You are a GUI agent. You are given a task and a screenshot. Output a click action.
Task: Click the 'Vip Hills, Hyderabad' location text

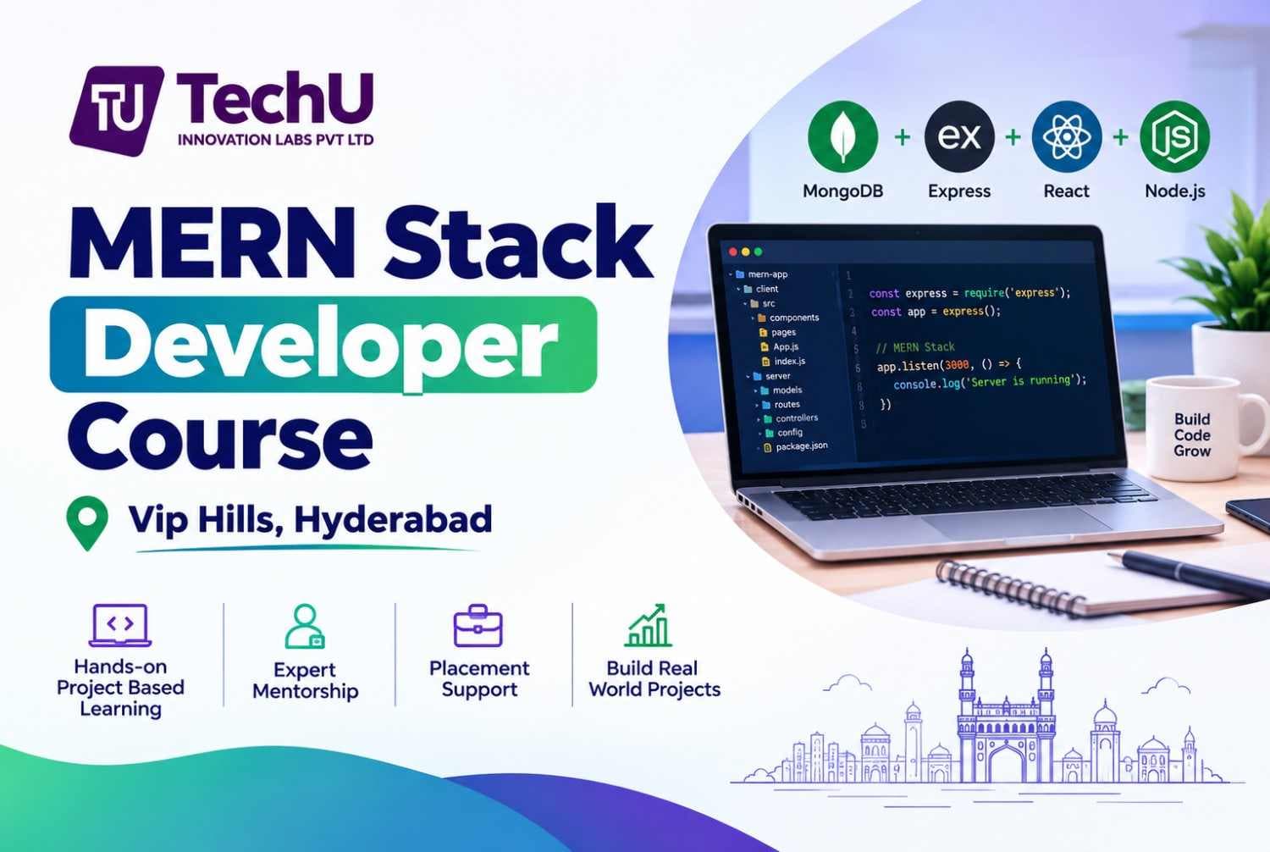coord(310,519)
